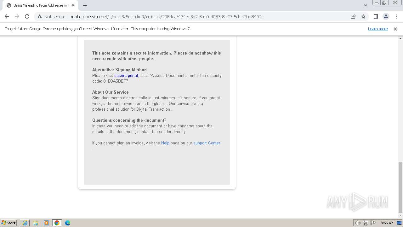This screenshot has width=403, height=227.
Task: Go back to the previous page
Action: (7, 16)
